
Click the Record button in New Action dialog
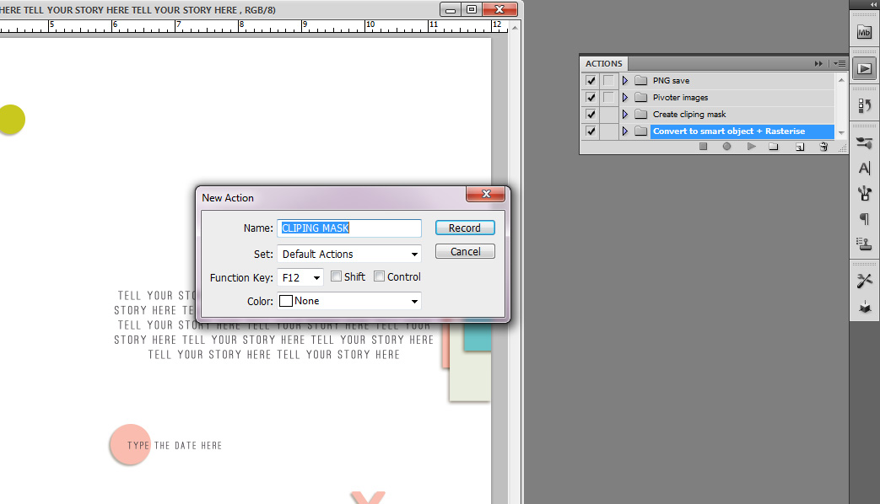coord(465,228)
